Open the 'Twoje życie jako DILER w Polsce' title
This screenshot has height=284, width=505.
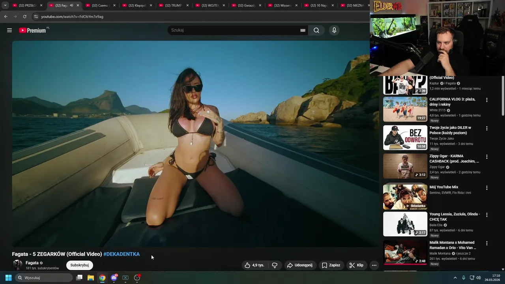coord(450,130)
